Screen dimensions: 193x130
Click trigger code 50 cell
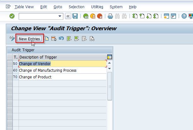pos(15,64)
